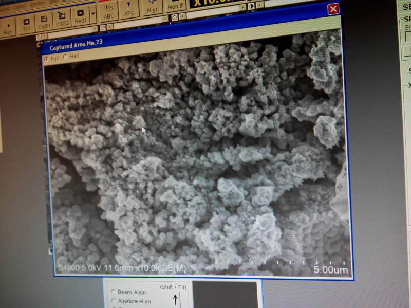Viewport: 411px width, 308px height.
Task: Select the Beam Align radio option
Action: tap(113, 292)
